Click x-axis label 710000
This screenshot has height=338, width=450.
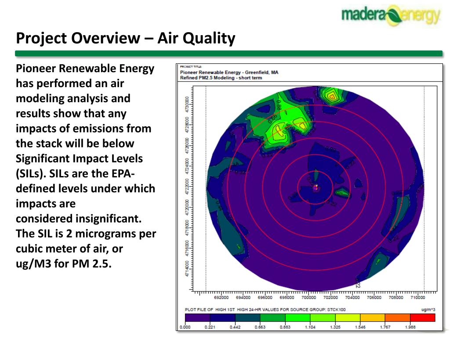coord(417,298)
